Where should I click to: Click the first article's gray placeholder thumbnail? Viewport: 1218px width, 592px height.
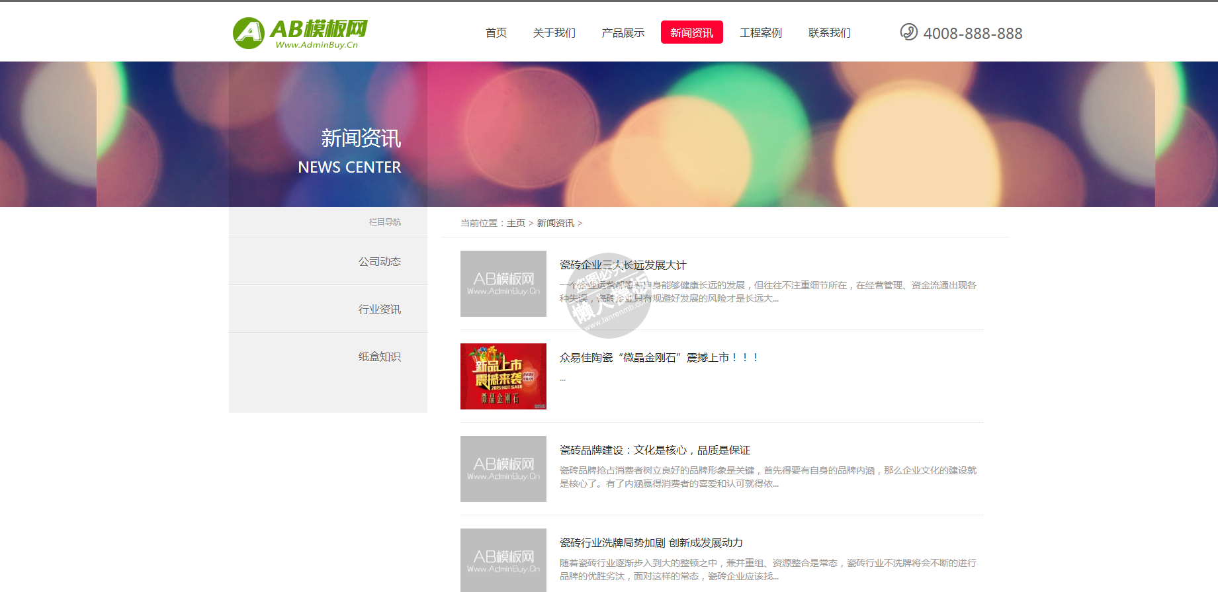(x=503, y=283)
